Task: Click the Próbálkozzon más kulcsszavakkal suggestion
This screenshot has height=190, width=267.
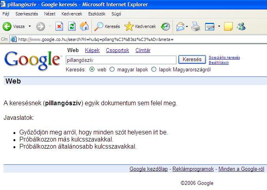Action: [67, 140]
